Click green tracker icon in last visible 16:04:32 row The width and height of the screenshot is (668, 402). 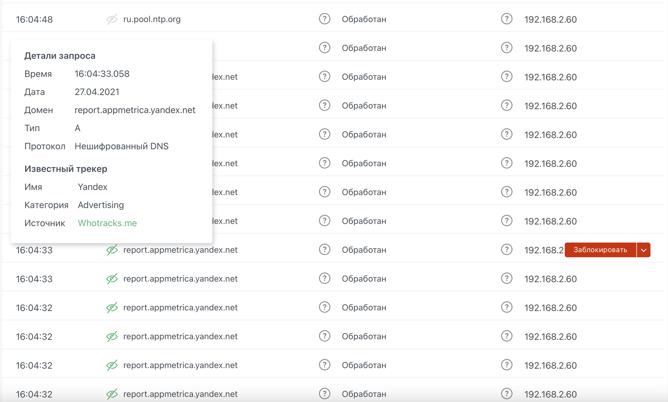tap(112, 394)
